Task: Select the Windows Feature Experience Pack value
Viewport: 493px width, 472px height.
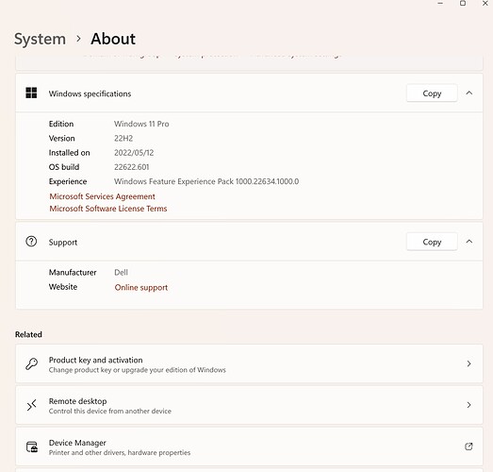Action: point(206,181)
